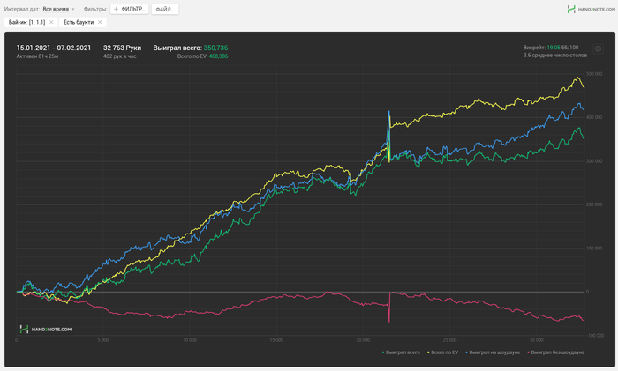This screenshot has height=371, width=618.
Task: Click the '-100 000' y-axis label
Action: coord(595,336)
